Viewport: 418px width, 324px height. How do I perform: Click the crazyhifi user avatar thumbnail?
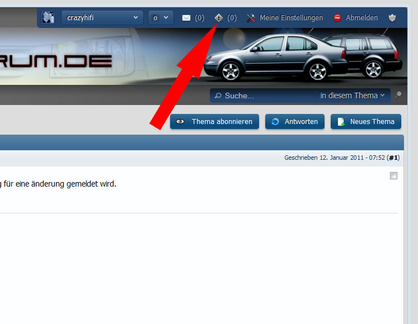pos(48,17)
